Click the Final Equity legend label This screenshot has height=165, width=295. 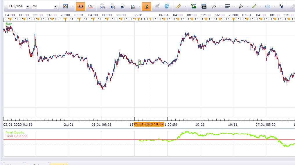click(x=15, y=132)
